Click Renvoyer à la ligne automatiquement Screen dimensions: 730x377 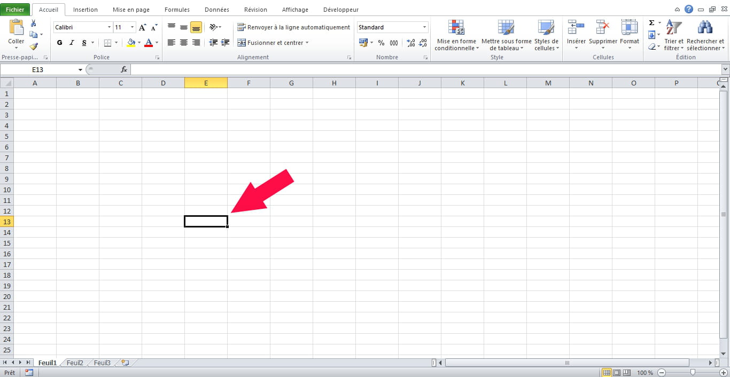click(294, 27)
